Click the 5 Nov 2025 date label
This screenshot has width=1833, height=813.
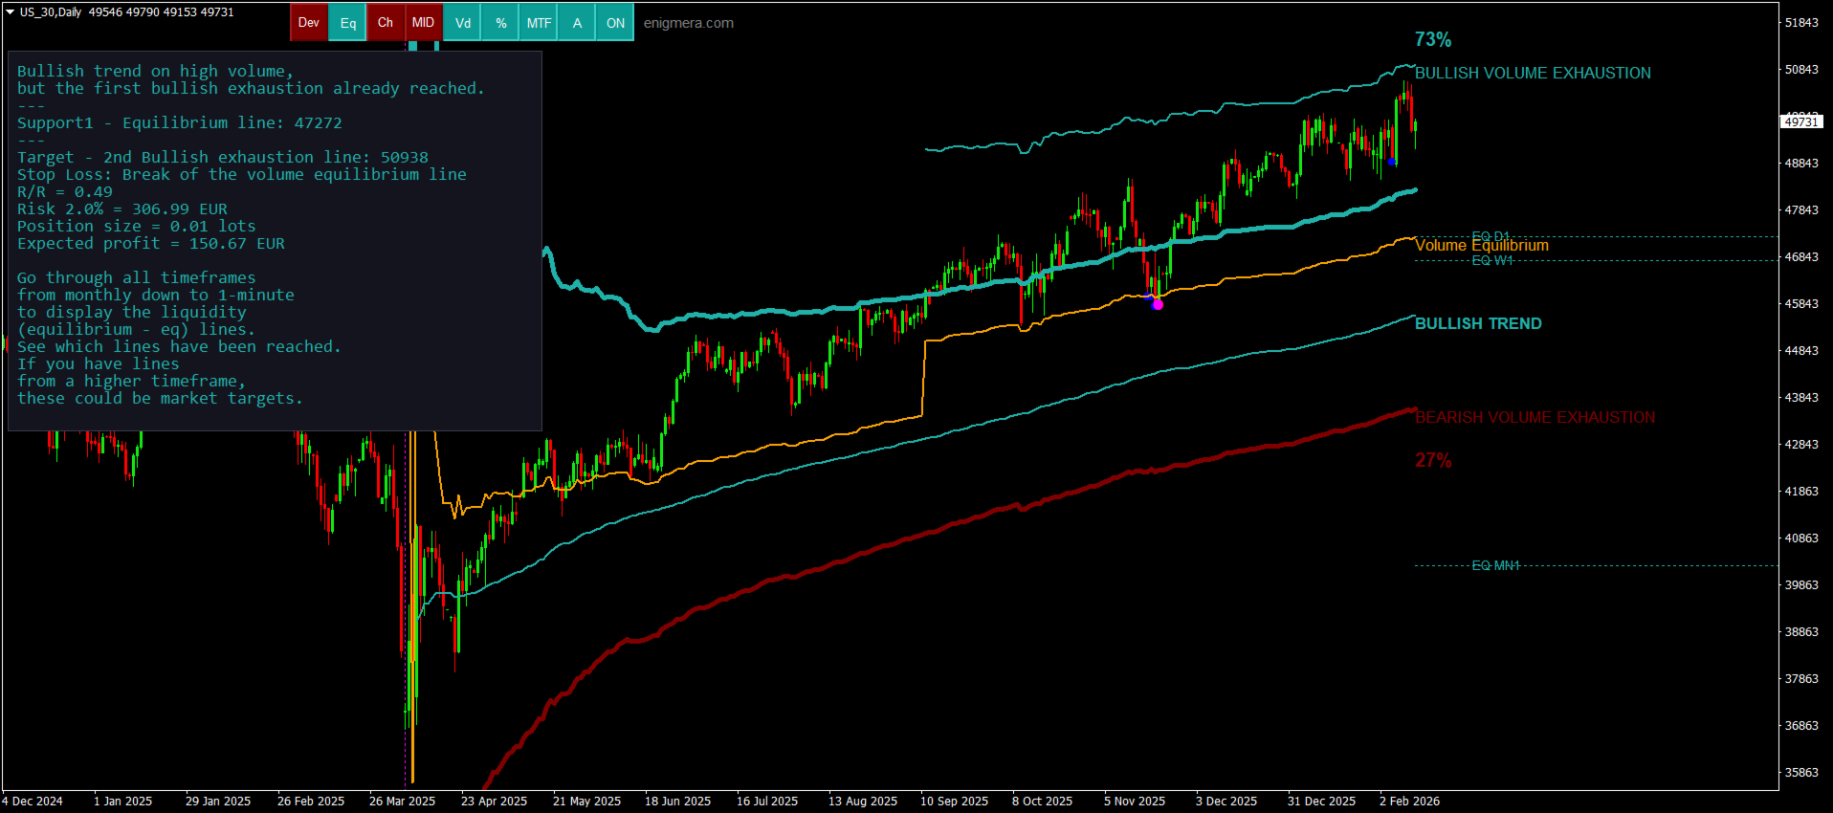tap(1135, 802)
